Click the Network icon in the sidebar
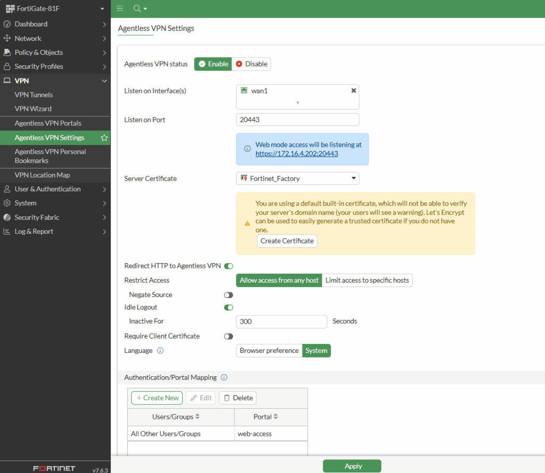 (7, 38)
